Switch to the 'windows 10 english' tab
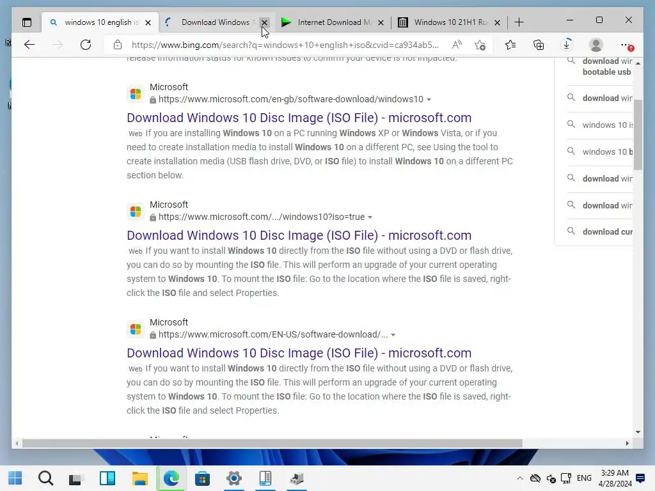 (x=100, y=22)
